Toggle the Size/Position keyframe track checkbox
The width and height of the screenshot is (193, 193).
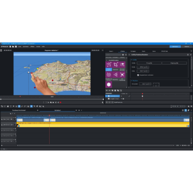click(109, 96)
